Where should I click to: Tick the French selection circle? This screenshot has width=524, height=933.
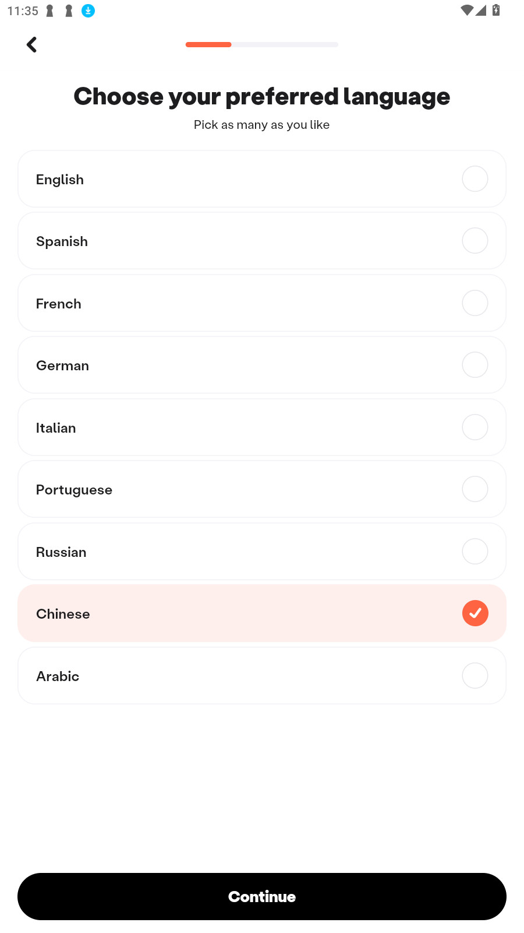click(475, 303)
